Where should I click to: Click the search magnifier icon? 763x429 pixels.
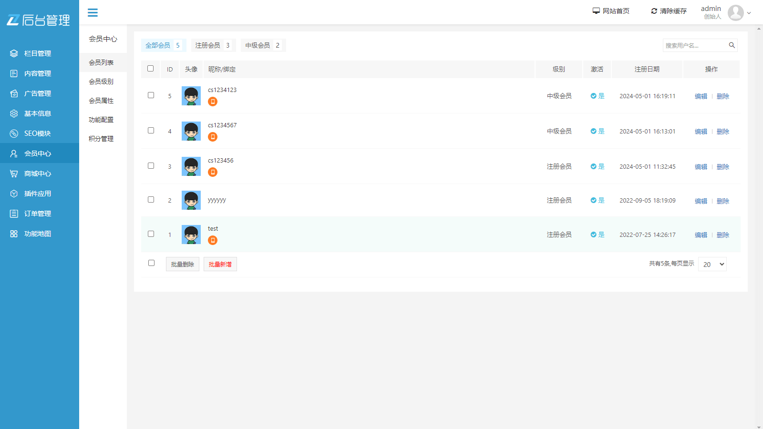tap(732, 45)
